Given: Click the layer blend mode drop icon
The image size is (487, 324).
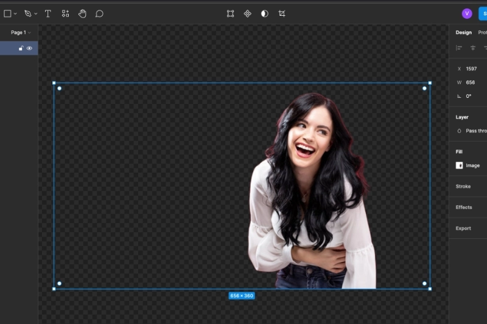Looking at the screenshot, I should pyautogui.click(x=459, y=131).
